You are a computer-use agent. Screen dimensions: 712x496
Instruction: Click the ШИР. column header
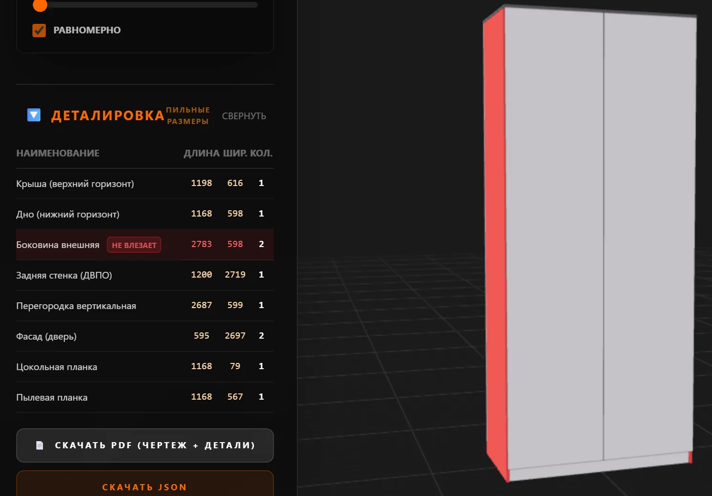click(x=235, y=153)
